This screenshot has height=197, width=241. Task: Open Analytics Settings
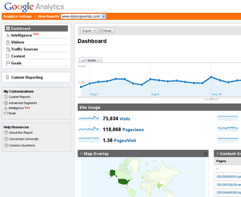[x=18, y=17]
